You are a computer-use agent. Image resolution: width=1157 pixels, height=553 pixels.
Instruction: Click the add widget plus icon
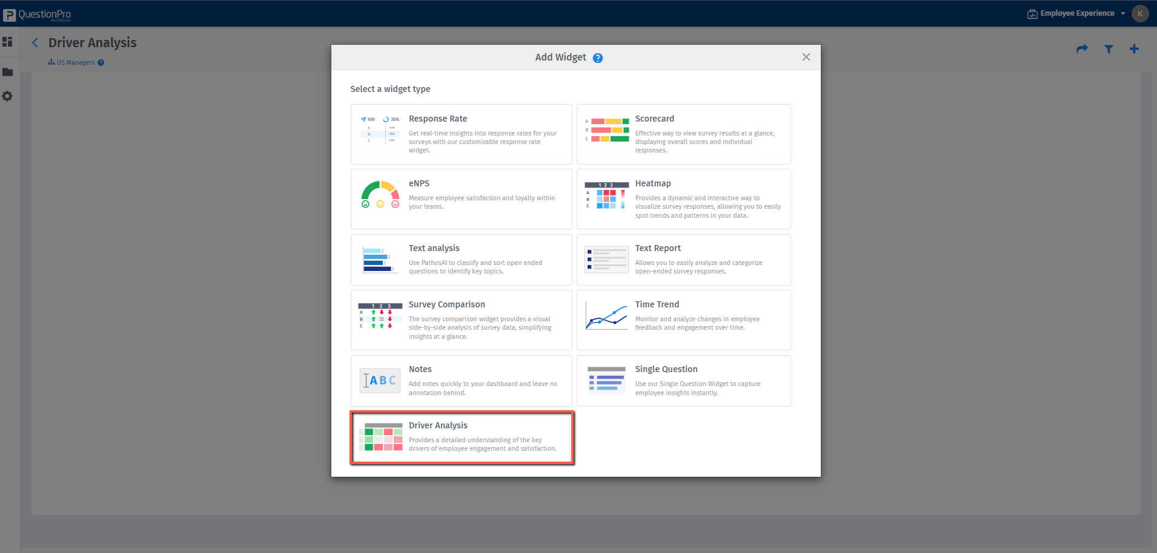[x=1135, y=49]
